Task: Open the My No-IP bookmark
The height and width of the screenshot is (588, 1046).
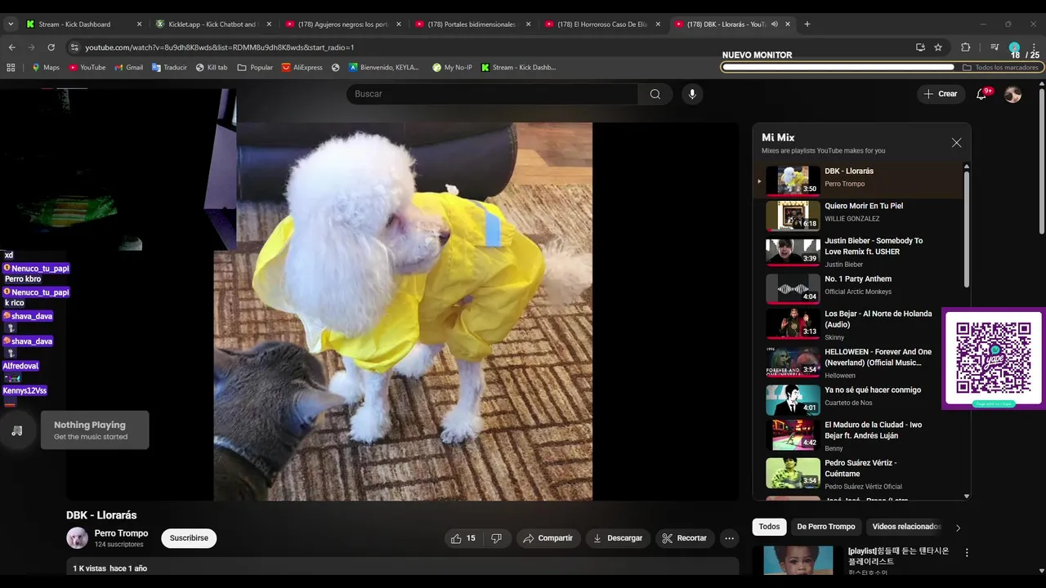Action: coord(452,68)
